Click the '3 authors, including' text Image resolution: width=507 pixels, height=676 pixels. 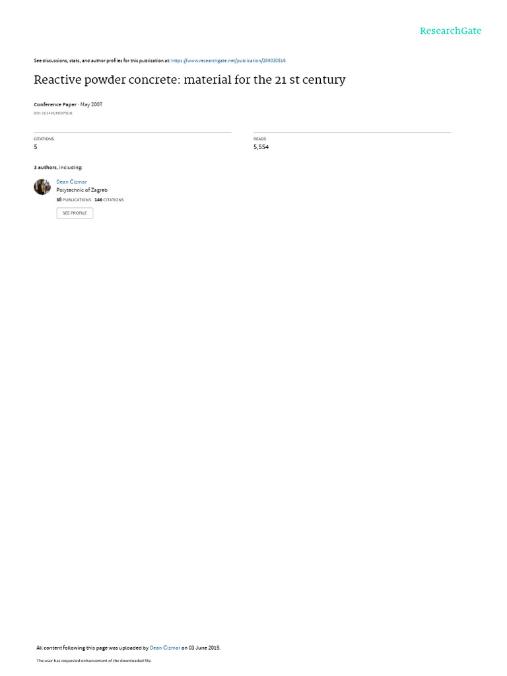(x=58, y=167)
